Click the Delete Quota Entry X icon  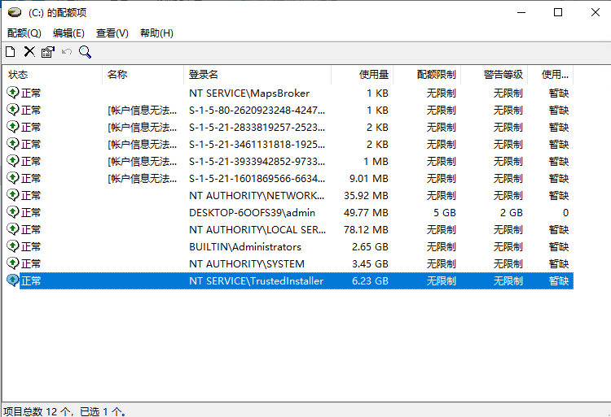29,52
